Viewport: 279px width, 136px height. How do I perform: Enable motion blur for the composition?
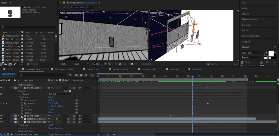pyautogui.click(x=86, y=75)
